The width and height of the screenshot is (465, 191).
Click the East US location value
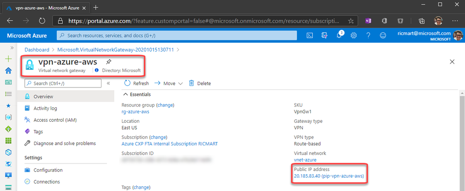click(129, 128)
